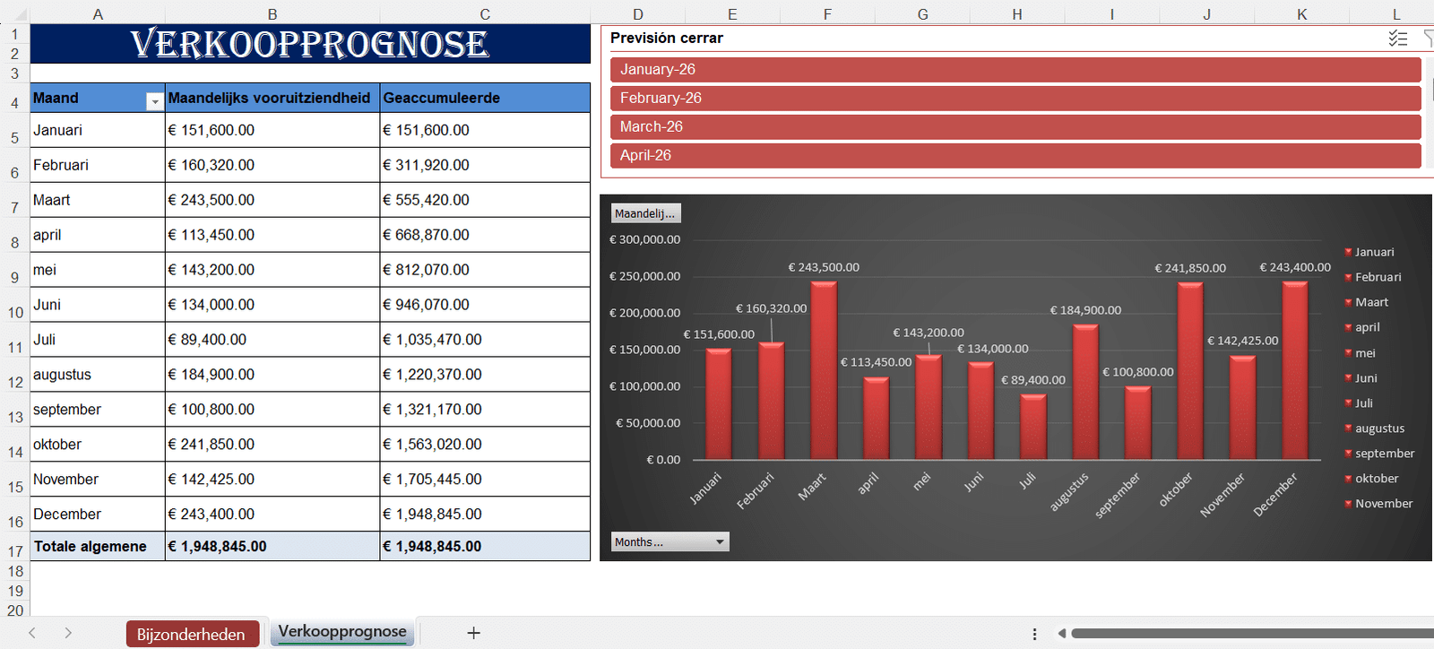Click the Januari legend entry
Image resolution: width=1434 pixels, height=649 pixels.
tap(1369, 252)
